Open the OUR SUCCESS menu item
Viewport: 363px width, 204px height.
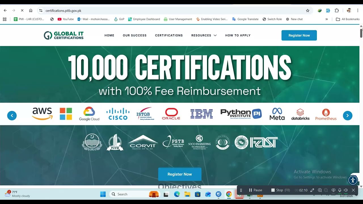[135, 35]
